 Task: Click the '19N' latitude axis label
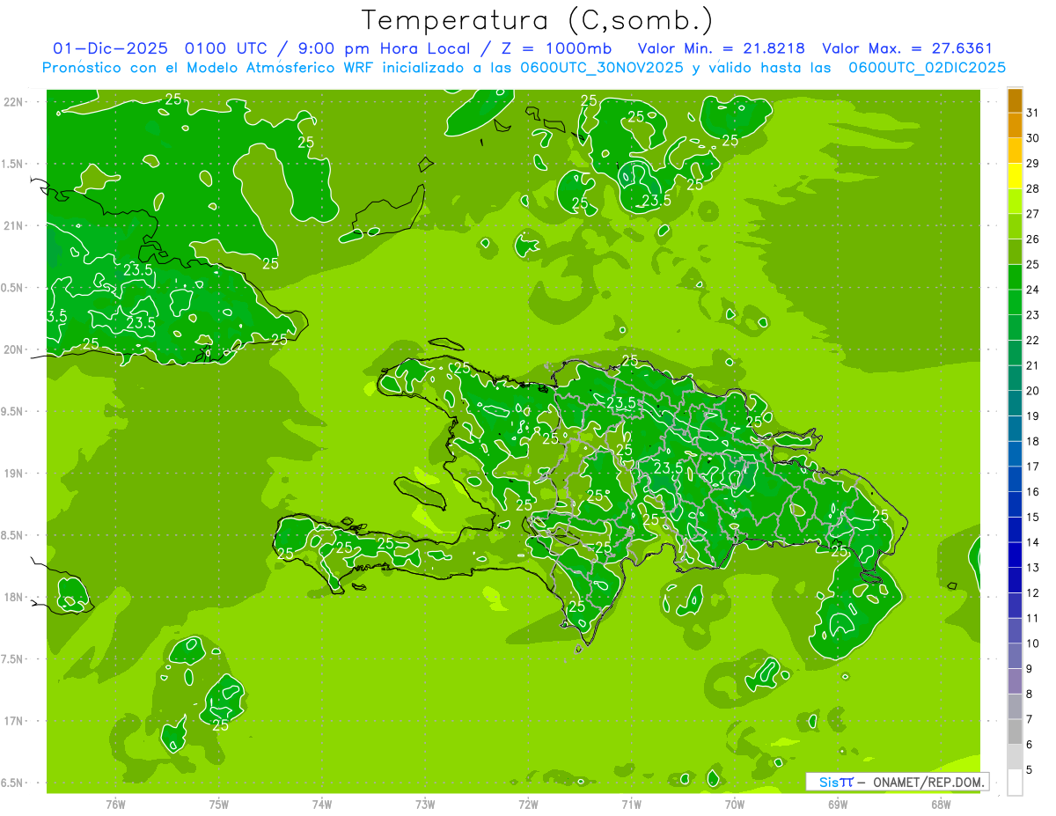[14, 474]
